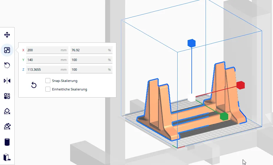
Task: Click the X size field showing 200 mm
Action: pos(43,50)
